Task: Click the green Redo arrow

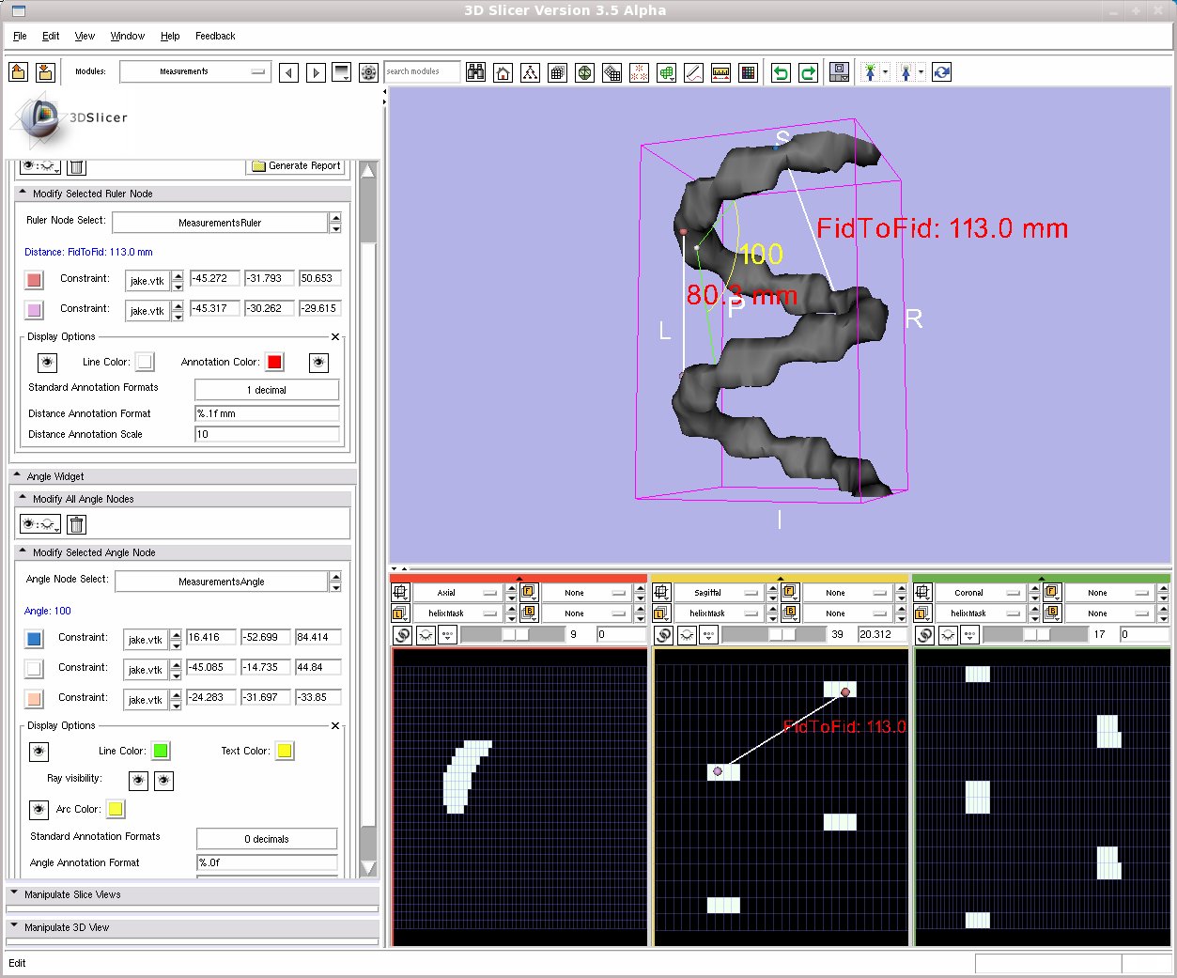Action: point(808,72)
